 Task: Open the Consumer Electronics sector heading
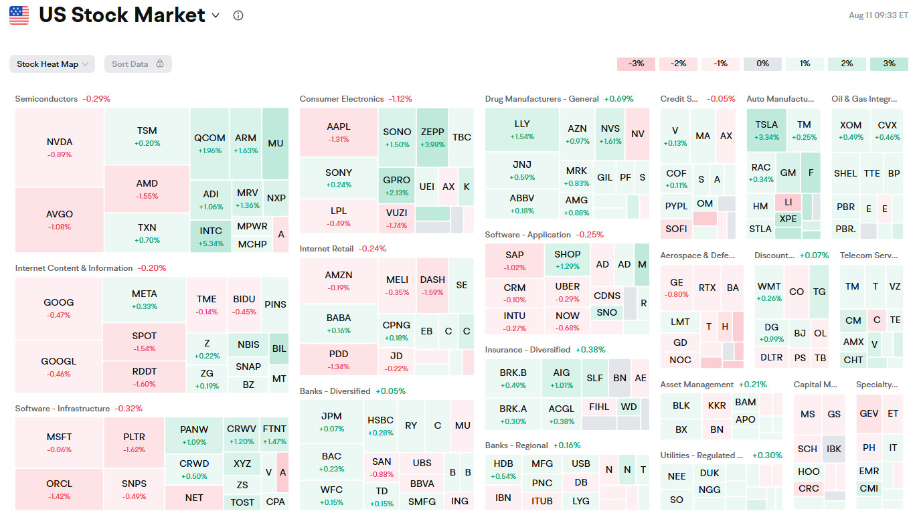pyautogui.click(x=342, y=99)
